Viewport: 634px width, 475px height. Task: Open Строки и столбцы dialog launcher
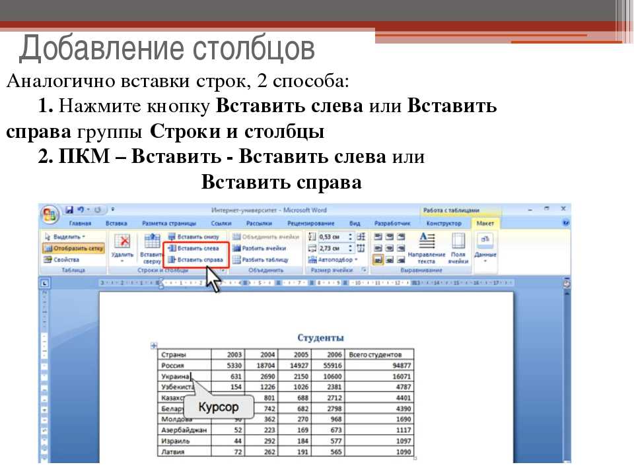pos(223,270)
